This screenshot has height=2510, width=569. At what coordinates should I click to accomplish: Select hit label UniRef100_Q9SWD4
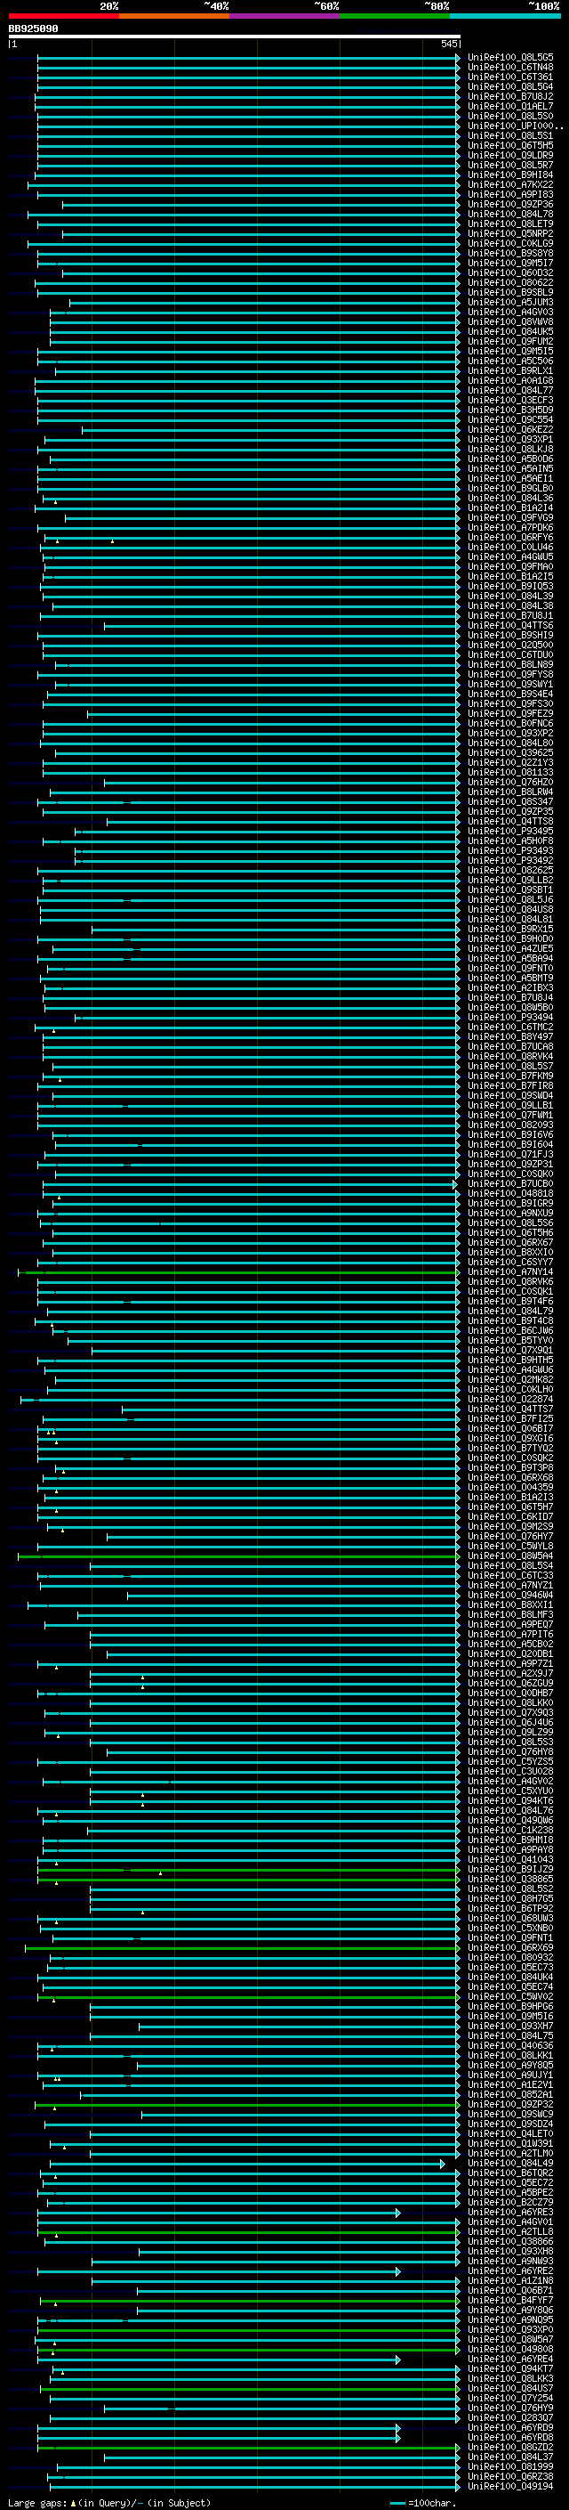tap(510, 1095)
